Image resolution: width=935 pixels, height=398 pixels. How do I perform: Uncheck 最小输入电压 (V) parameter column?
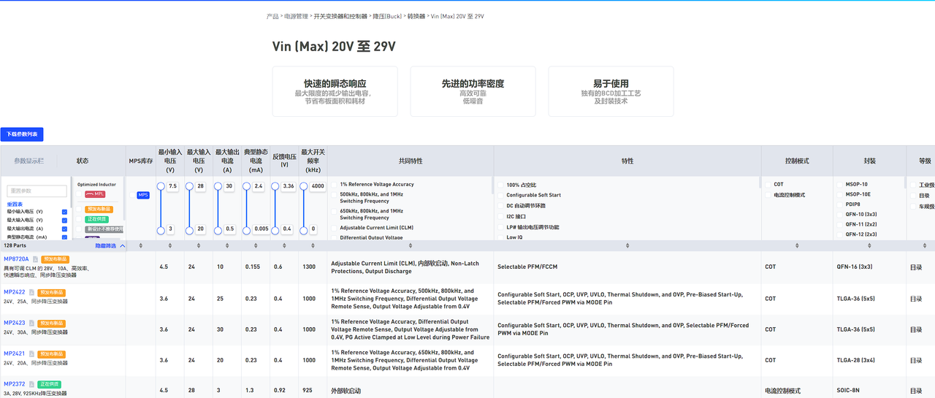[64, 211]
